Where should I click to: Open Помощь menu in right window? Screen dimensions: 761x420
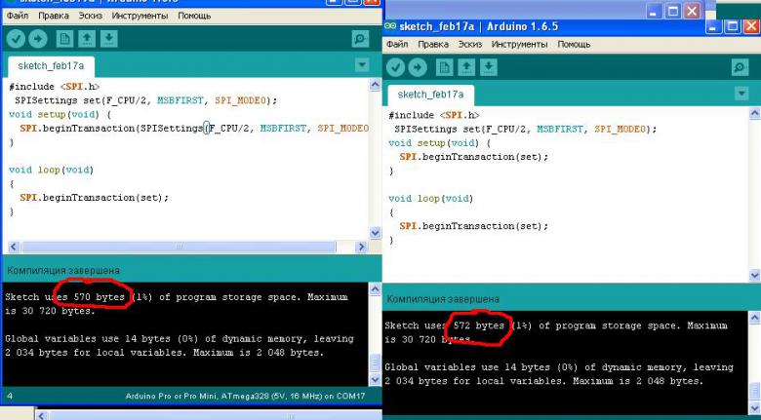[x=574, y=44]
